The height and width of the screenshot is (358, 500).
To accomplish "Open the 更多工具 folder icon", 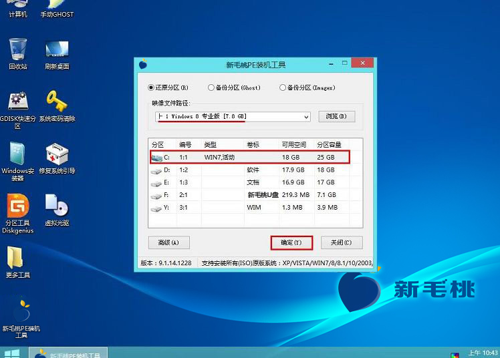I will pos(18,262).
